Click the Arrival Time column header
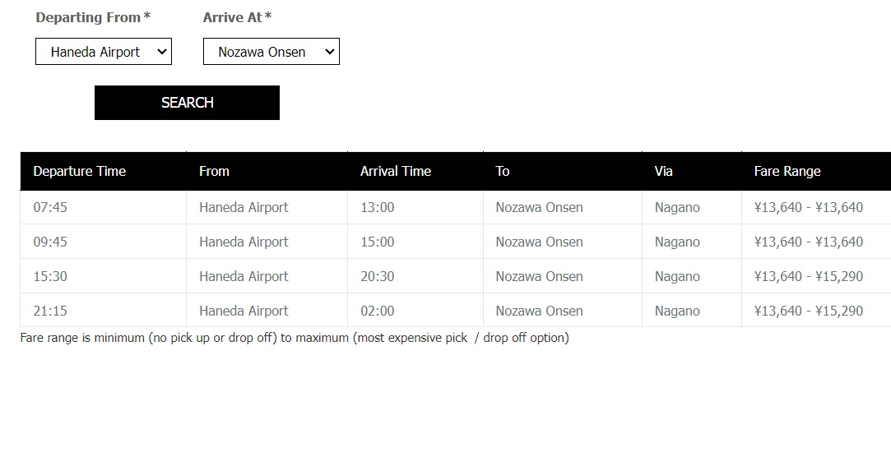 396,172
